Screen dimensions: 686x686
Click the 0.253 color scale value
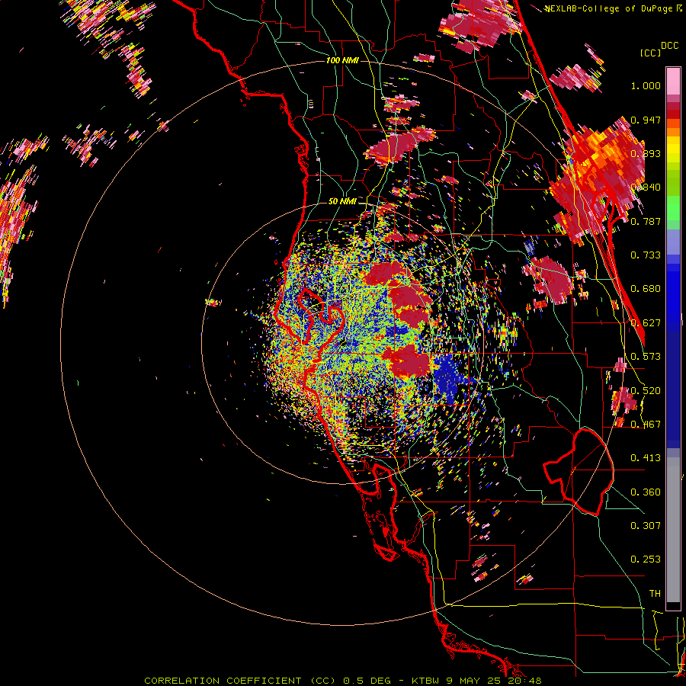[646, 559]
